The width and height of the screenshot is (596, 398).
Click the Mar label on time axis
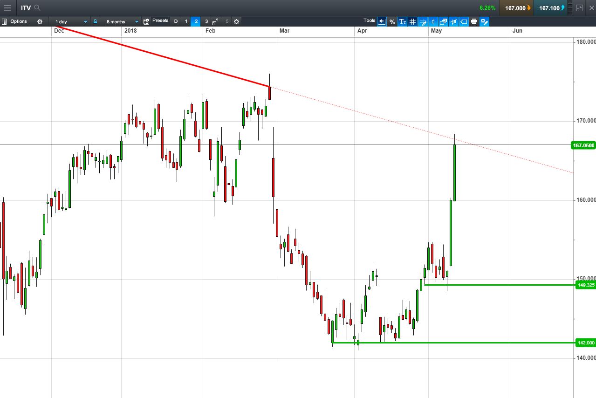tap(284, 31)
